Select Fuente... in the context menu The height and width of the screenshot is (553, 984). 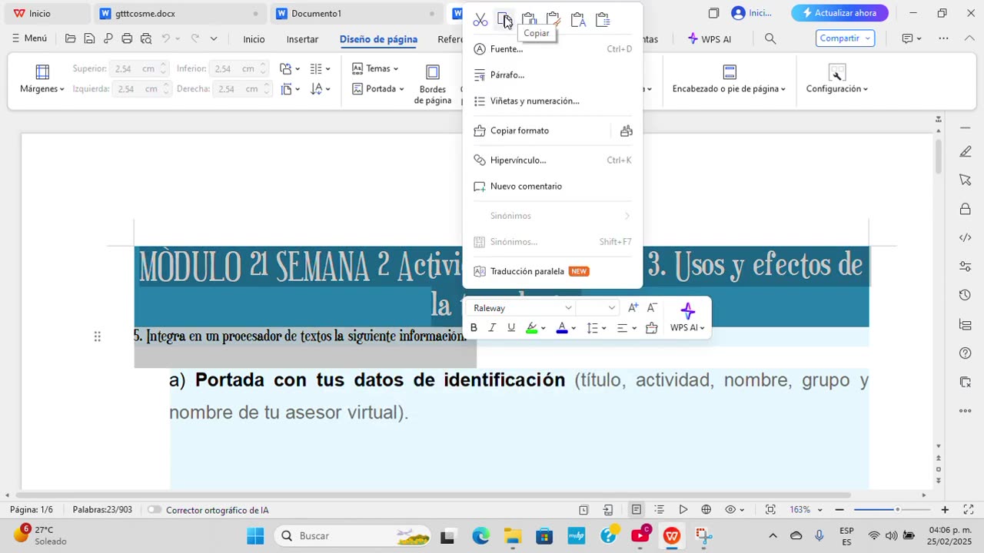pos(552,49)
